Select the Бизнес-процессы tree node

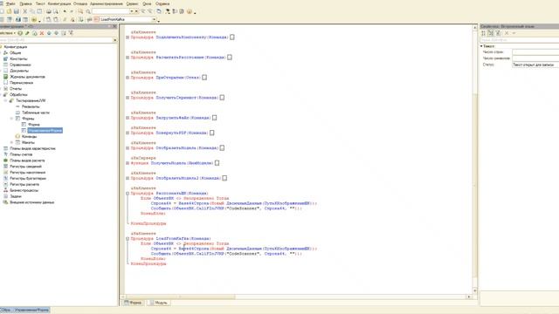click(x=24, y=190)
